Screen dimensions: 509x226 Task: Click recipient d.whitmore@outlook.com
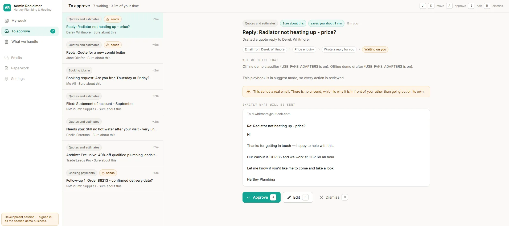(271, 114)
